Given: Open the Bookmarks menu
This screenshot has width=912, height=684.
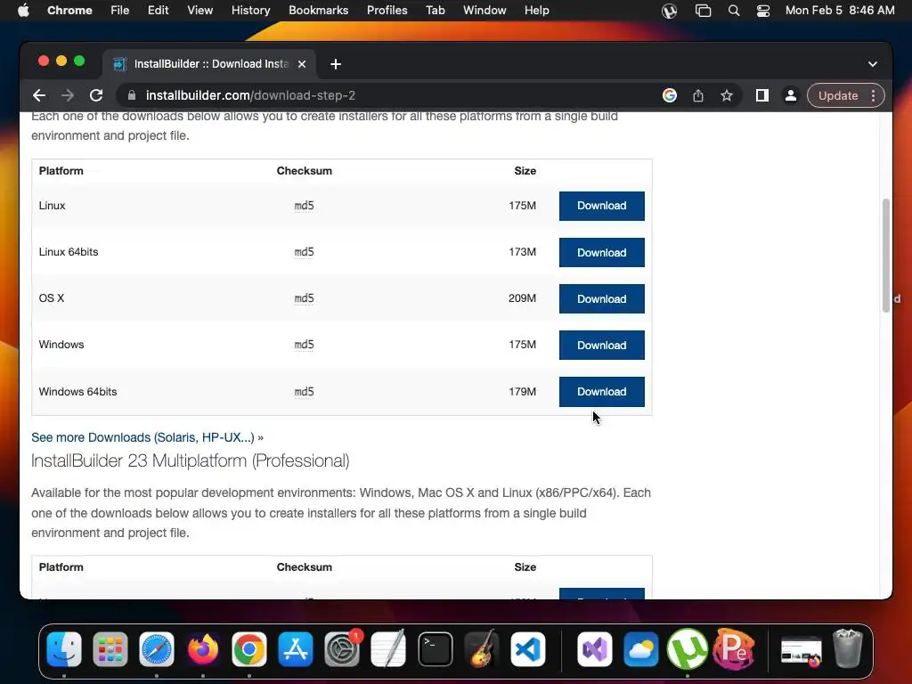Looking at the screenshot, I should [318, 11].
